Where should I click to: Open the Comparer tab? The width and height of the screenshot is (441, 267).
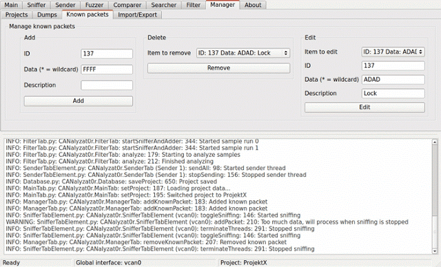(127, 5)
